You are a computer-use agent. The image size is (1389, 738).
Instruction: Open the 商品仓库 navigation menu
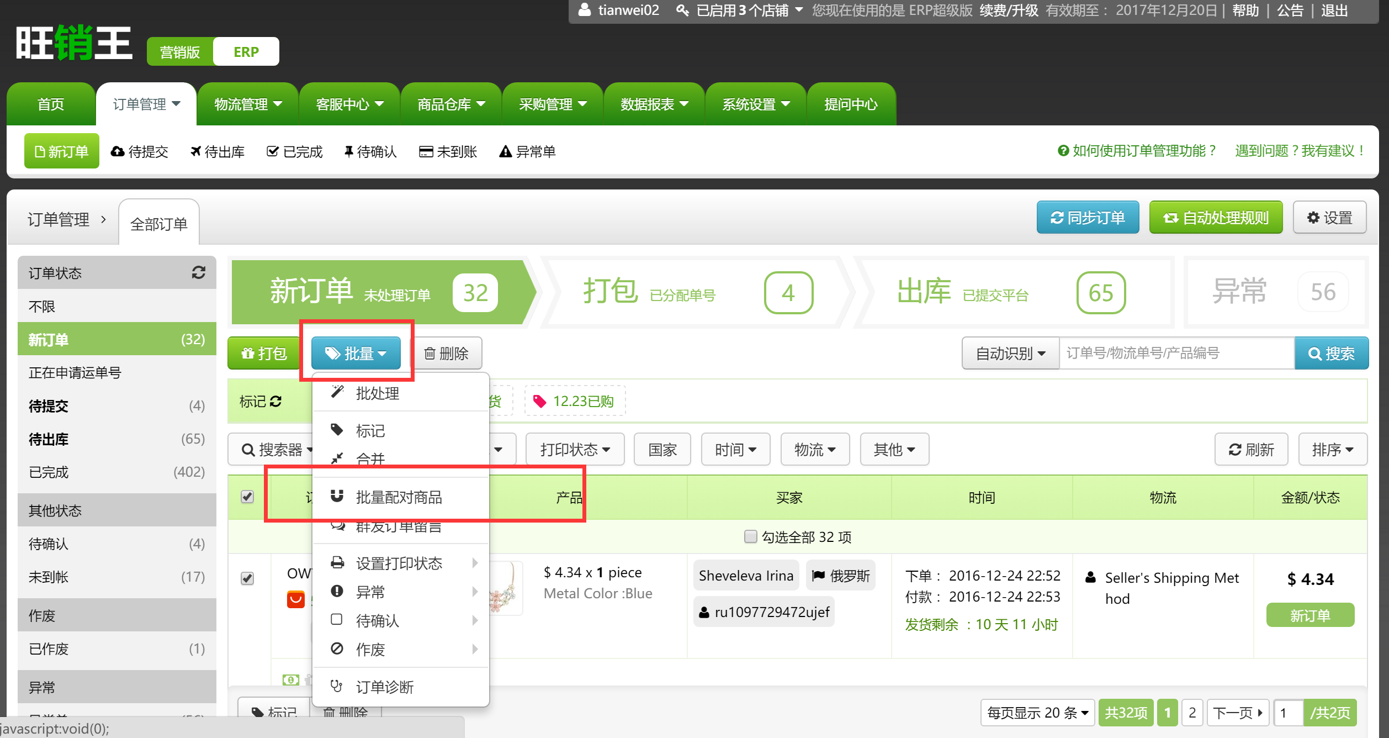click(x=451, y=104)
